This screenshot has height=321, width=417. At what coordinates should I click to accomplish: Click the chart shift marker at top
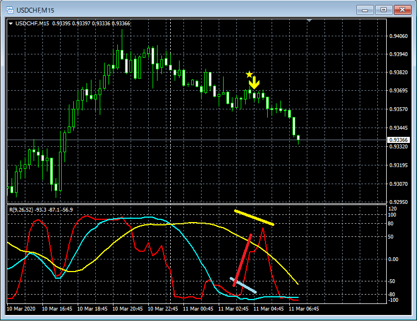[309, 20]
